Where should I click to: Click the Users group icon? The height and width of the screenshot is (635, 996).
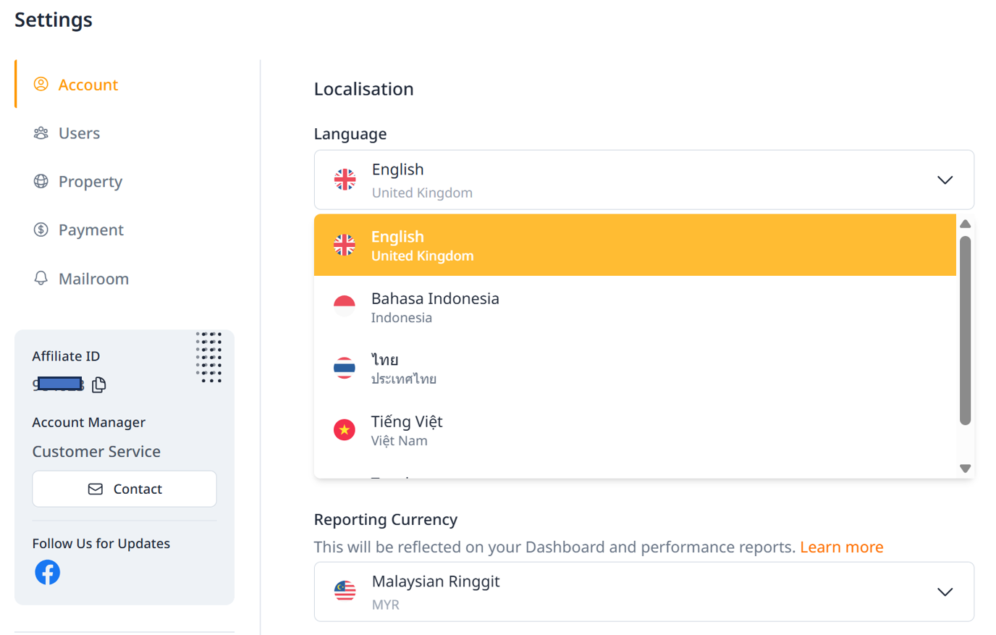[x=41, y=133]
